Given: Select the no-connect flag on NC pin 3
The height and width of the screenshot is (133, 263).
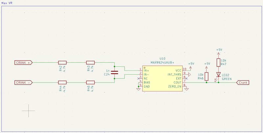Looking at the screenshot, I should pos(138,78).
